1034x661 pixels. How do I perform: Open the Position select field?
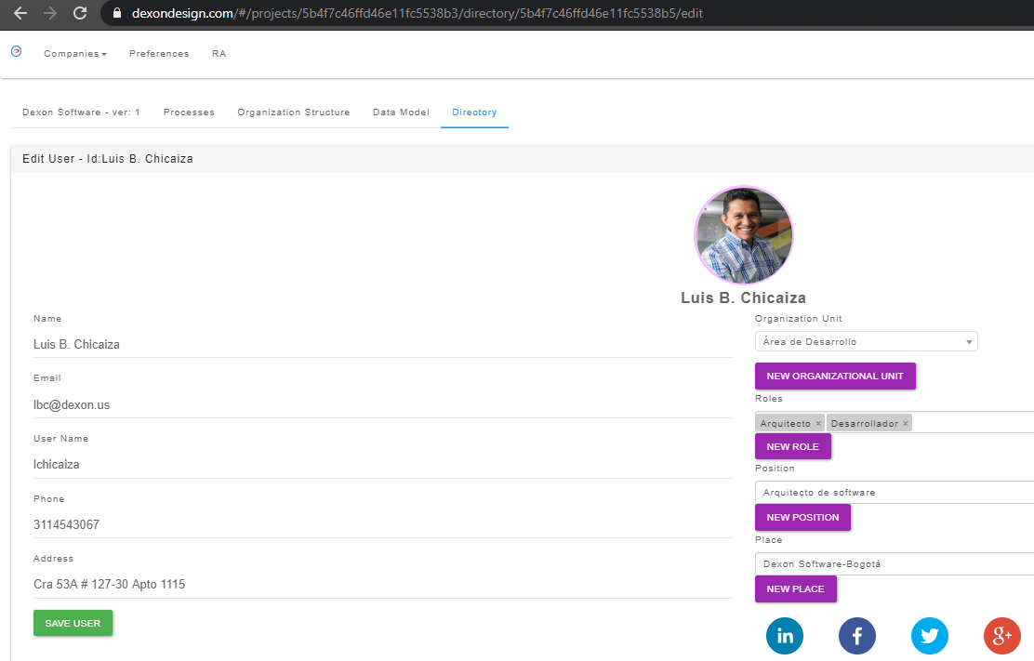pyautogui.click(x=893, y=493)
